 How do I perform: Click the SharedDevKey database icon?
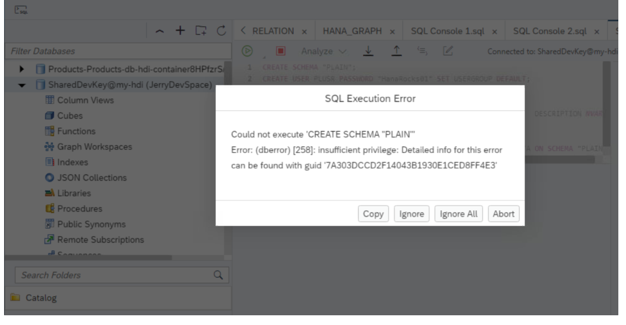[40, 84]
